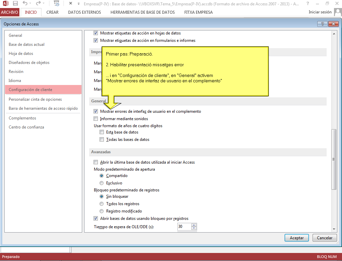Toggle Mostrar errores de interfaz de usuario checkbox
342x261 pixels.
pos(96,111)
